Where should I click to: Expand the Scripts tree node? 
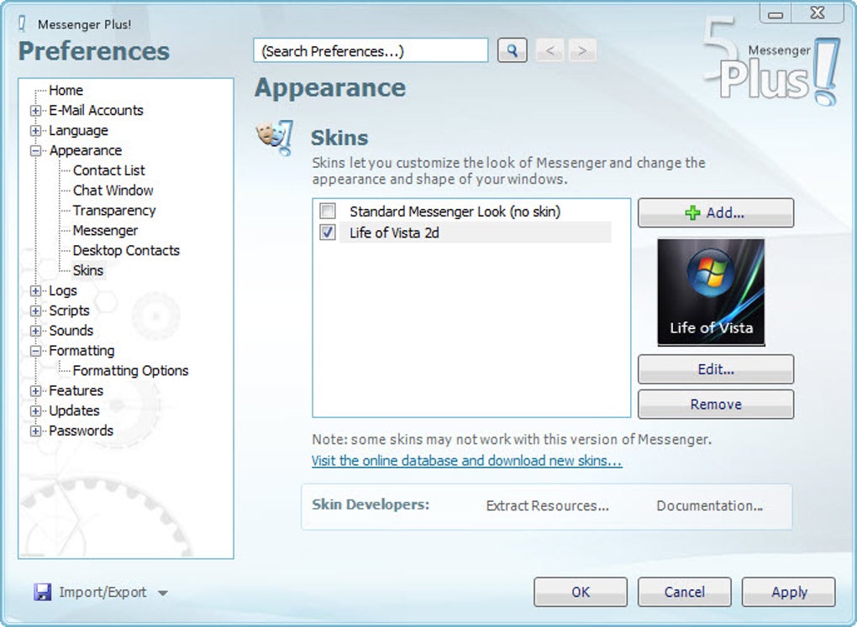tap(35, 311)
